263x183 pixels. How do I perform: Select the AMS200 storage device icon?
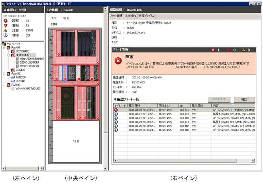(13, 77)
